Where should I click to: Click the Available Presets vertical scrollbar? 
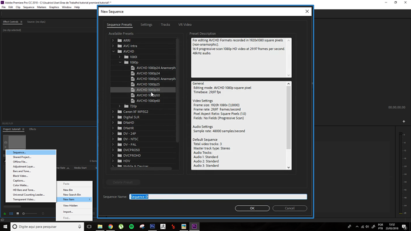pyautogui.click(x=177, y=90)
